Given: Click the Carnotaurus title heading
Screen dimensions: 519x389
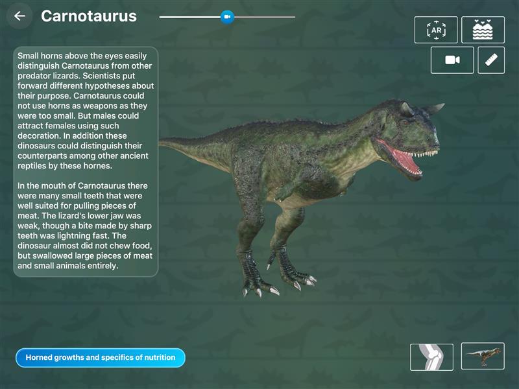Looking at the screenshot, I should [89, 16].
